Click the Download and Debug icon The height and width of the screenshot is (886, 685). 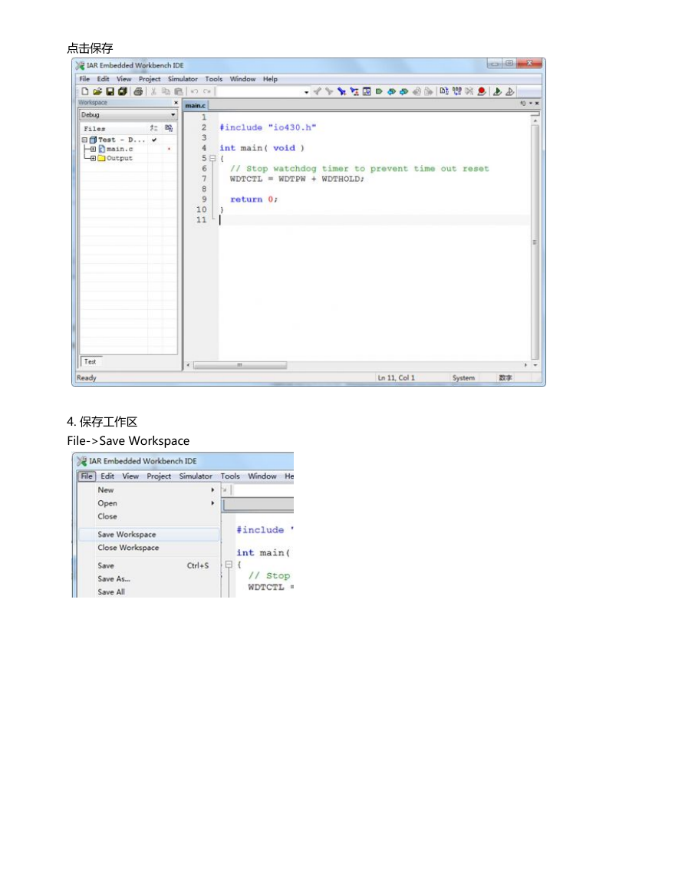[497, 91]
